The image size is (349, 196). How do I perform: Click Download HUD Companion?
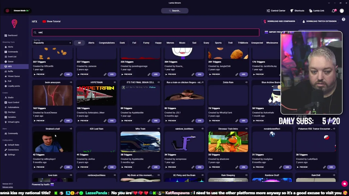pyautogui.click(x=279, y=21)
